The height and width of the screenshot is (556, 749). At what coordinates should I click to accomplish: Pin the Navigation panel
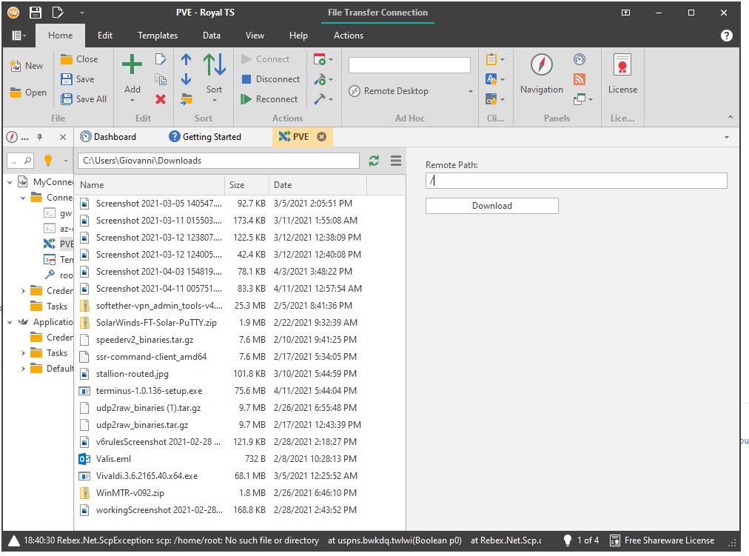pyautogui.click(x=40, y=137)
